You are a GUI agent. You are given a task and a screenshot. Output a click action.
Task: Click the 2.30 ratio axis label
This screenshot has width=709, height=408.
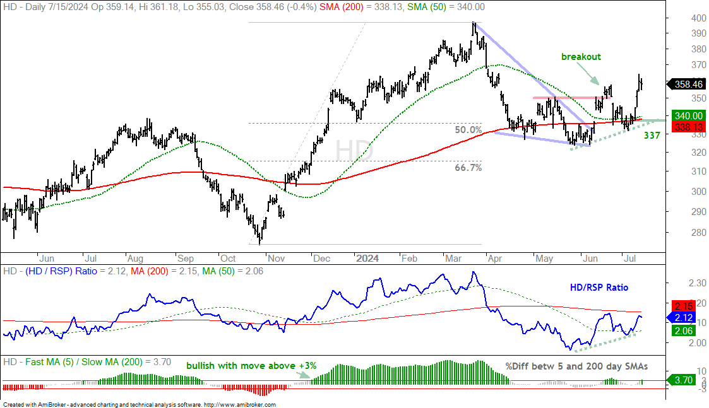click(697, 283)
